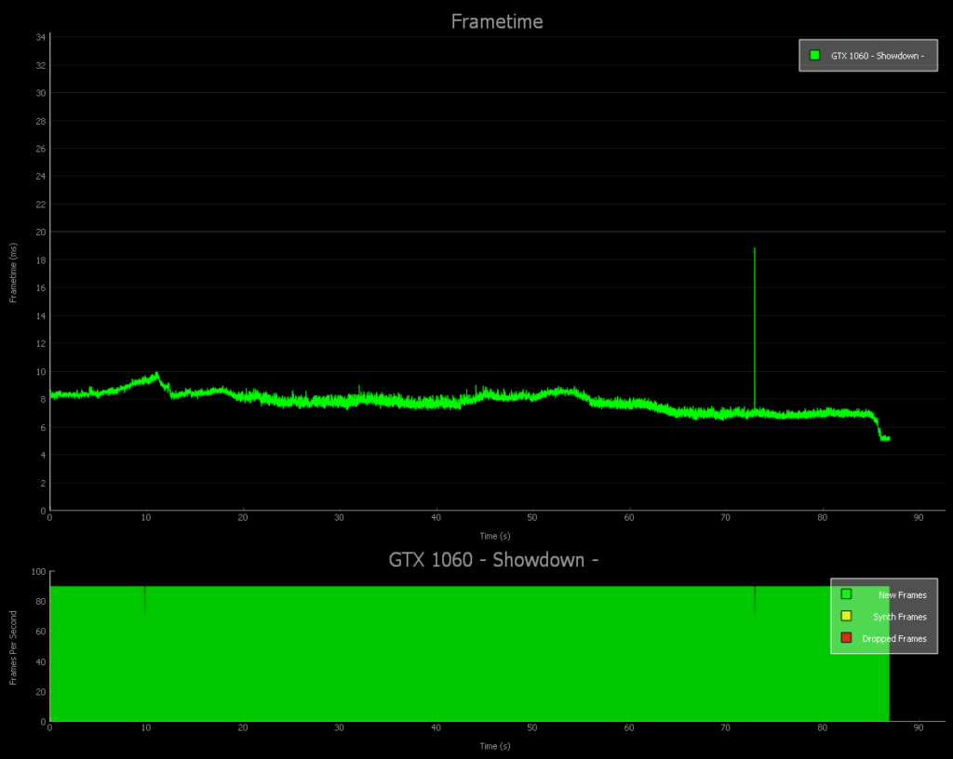Click the red Dropped Frames legend swatch
The height and width of the screenshot is (759, 953).
pos(846,638)
